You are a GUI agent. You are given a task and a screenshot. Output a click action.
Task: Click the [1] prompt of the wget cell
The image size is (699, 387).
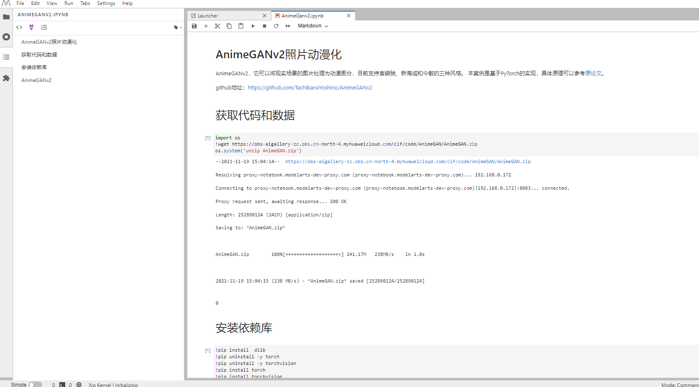click(x=208, y=138)
